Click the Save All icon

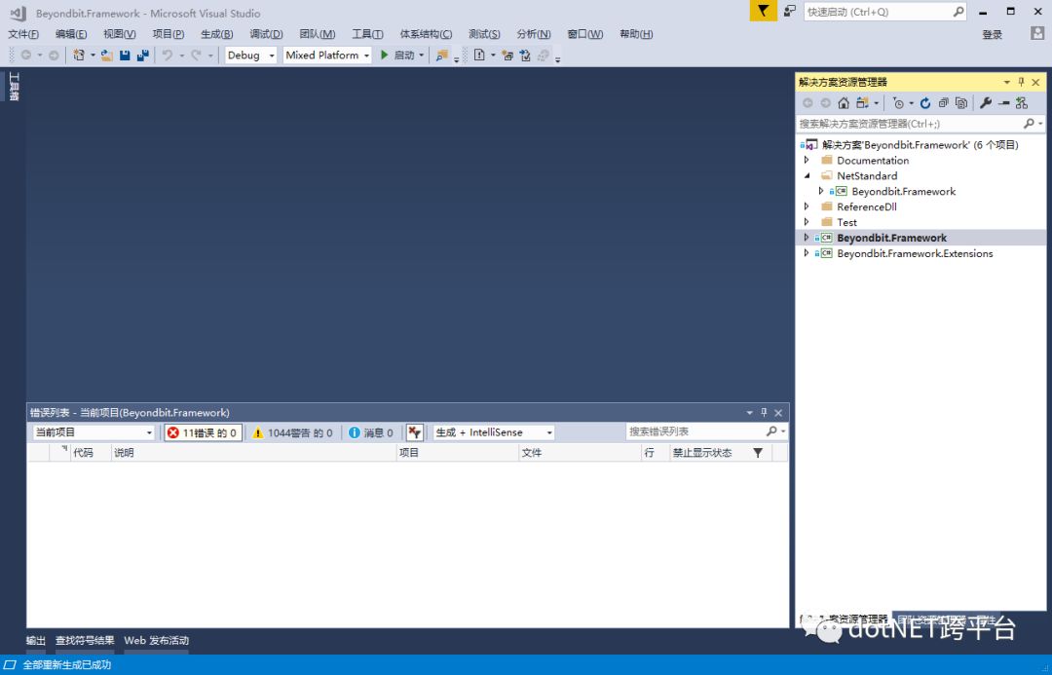tap(142, 55)
